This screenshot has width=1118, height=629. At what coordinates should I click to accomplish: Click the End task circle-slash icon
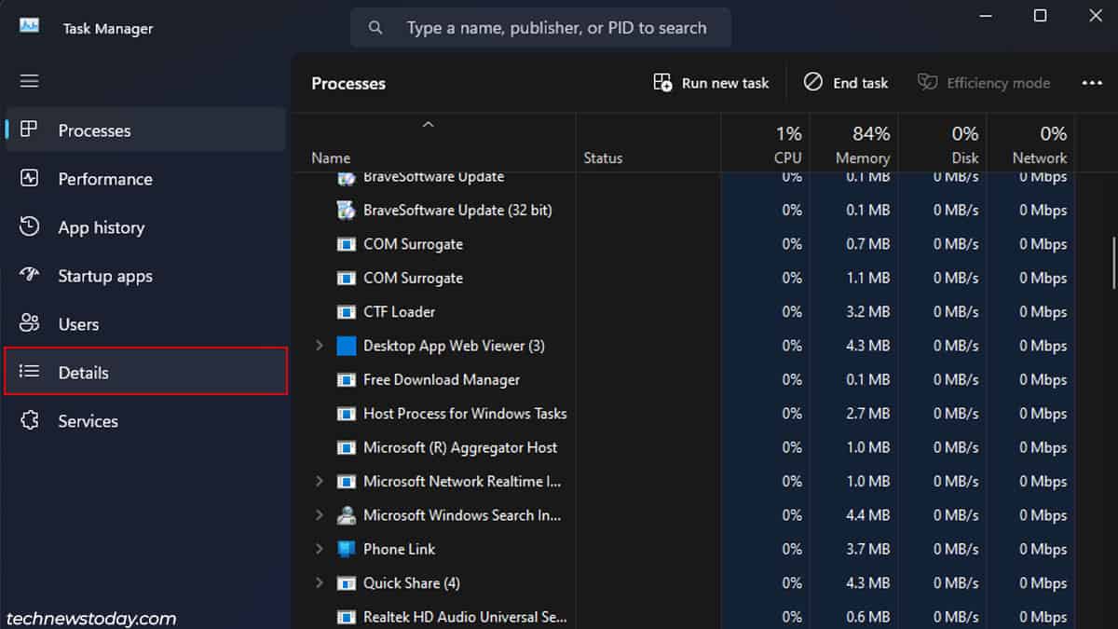tap(813, 82)
